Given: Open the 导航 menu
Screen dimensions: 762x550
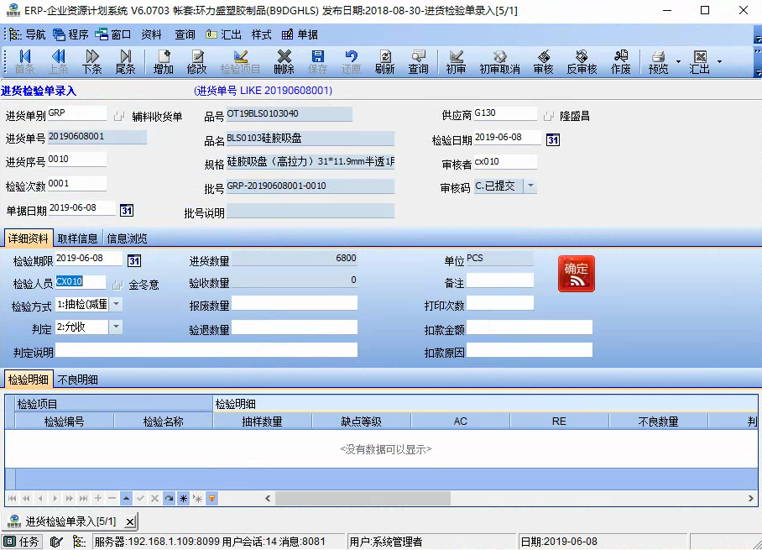Looking at the screenshot, I should [29, 34].
